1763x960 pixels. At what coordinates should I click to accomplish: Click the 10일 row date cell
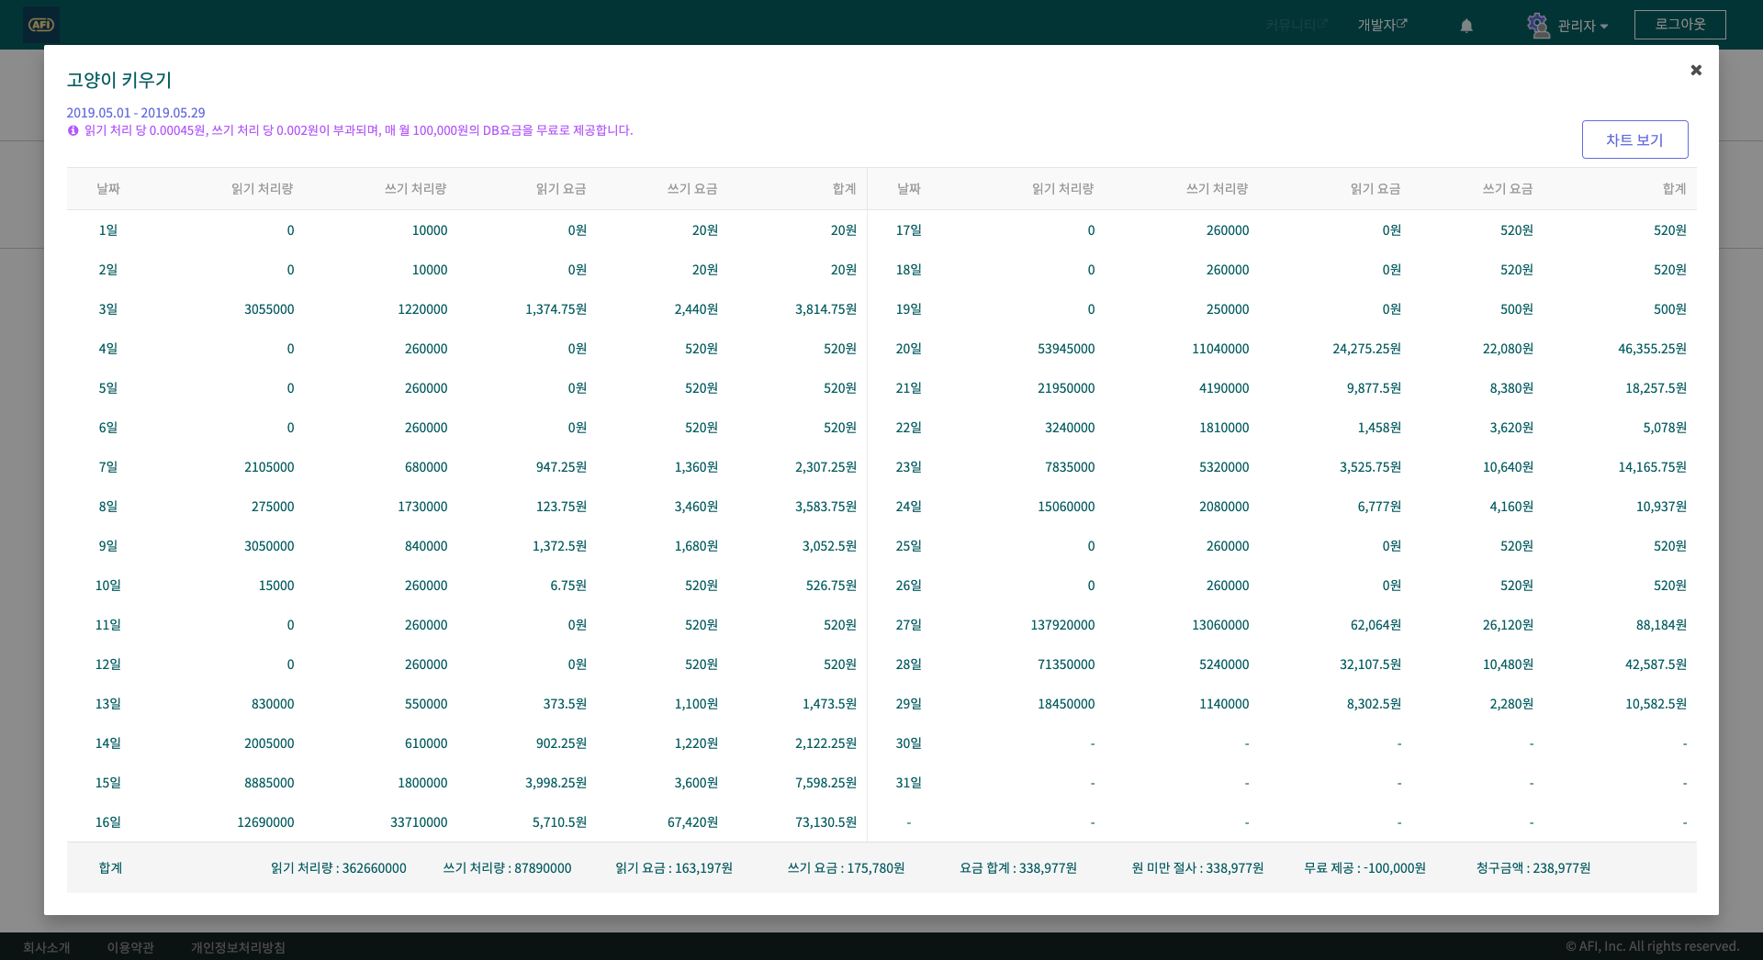point(108,586)
